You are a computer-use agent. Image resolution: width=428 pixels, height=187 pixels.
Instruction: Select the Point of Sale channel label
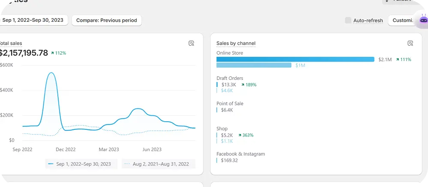point(230,103)
